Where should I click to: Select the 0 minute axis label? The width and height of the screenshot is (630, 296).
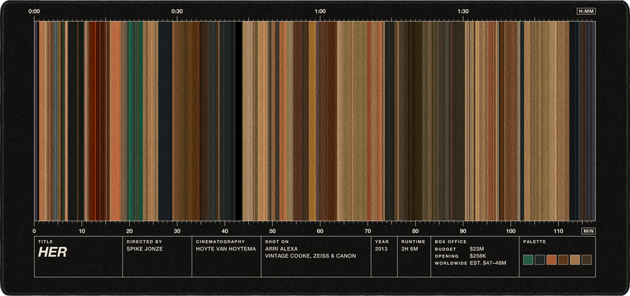coord(34,231)
